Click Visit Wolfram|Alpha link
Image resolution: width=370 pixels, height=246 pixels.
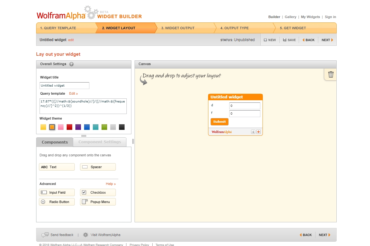[x=102, y=235]
